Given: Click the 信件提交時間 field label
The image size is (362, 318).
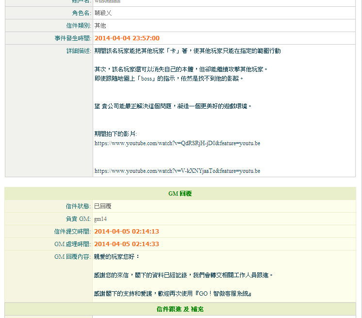Looking at the screenshot, I should [72, 232].
